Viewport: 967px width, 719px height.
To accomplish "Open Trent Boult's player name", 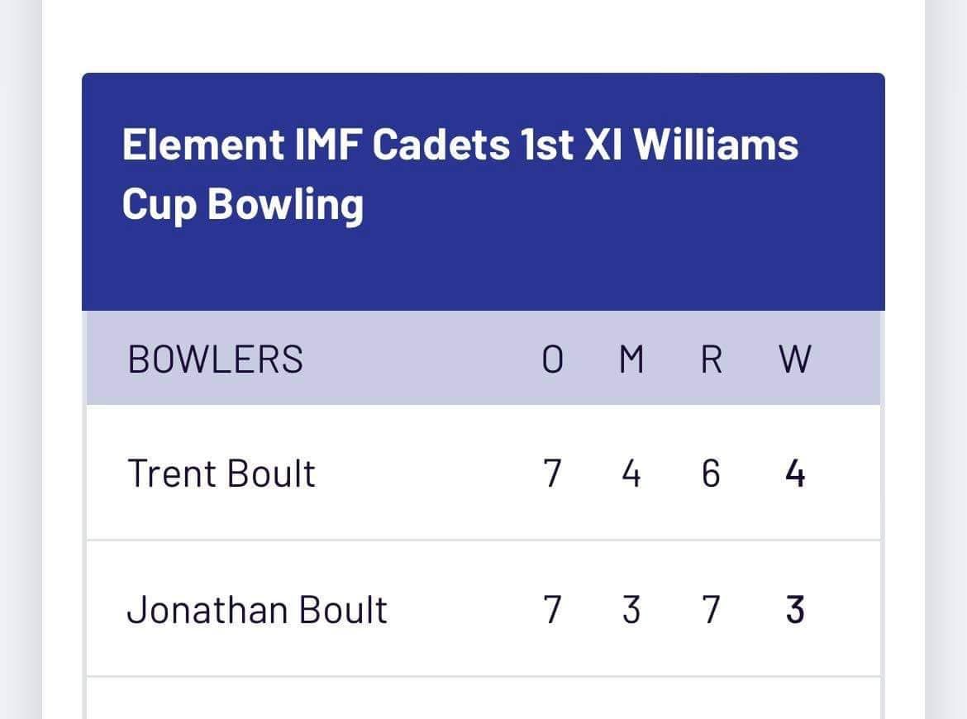I will [221, 474].
